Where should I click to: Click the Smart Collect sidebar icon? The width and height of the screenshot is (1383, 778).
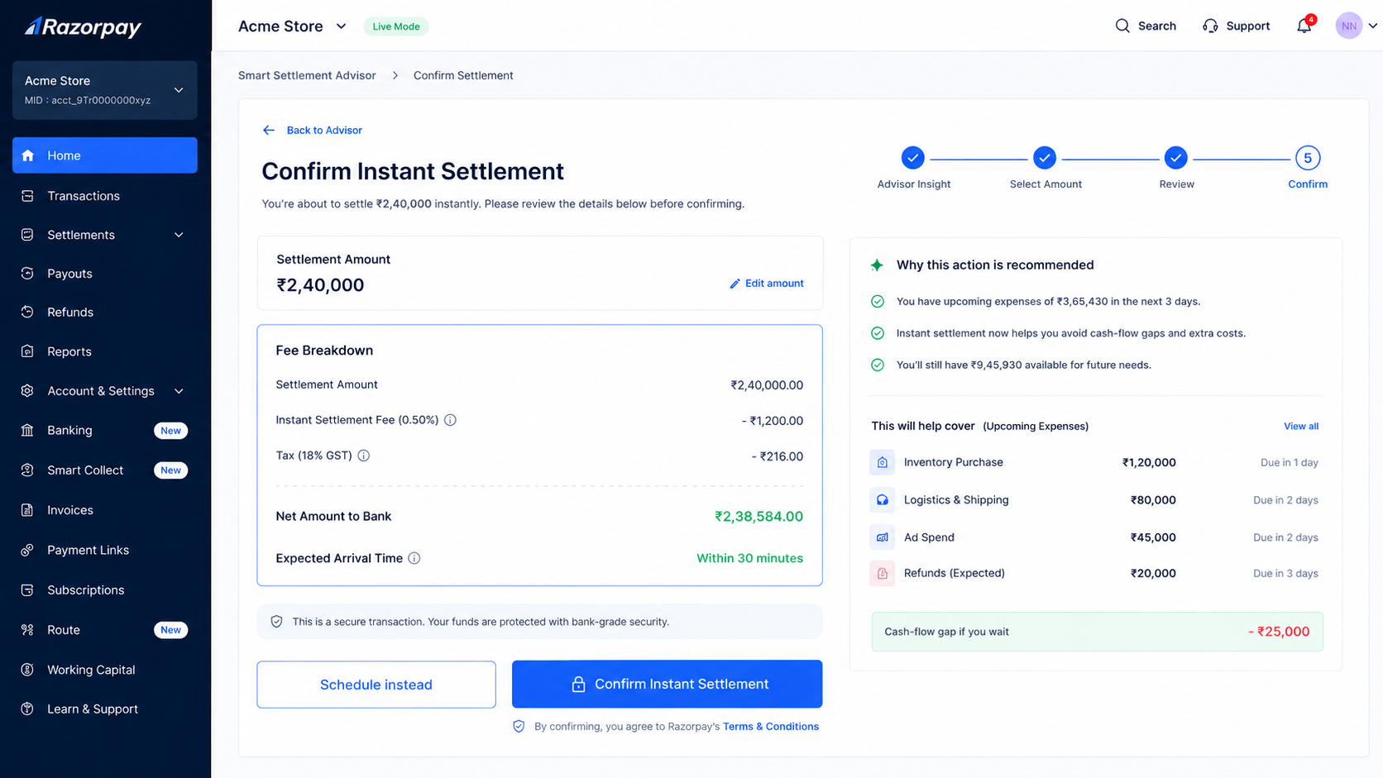click(x=27, y=470)
